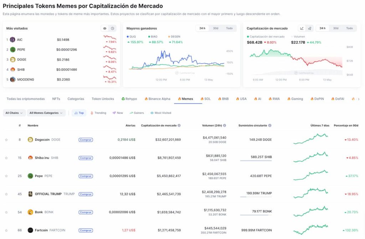Image resolution: width=365 pixels, height=239 pixels.
Task: Click Comprar for Pepe
Action: [86, 176]
